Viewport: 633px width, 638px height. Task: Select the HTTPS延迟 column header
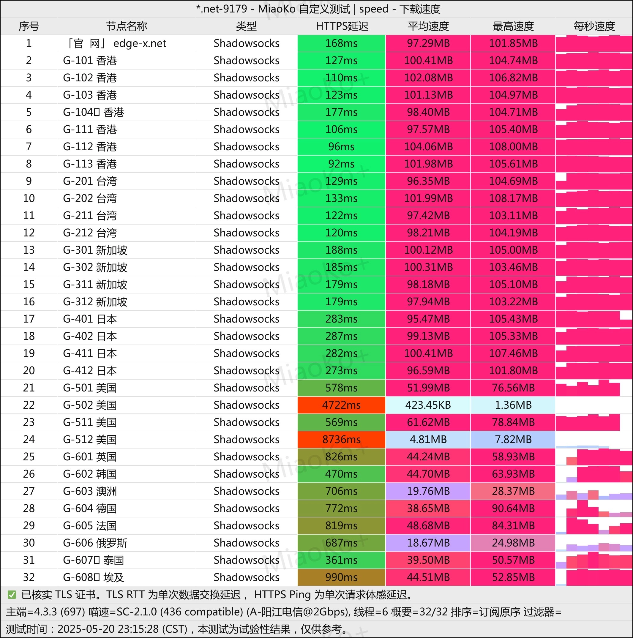(342, 26)
